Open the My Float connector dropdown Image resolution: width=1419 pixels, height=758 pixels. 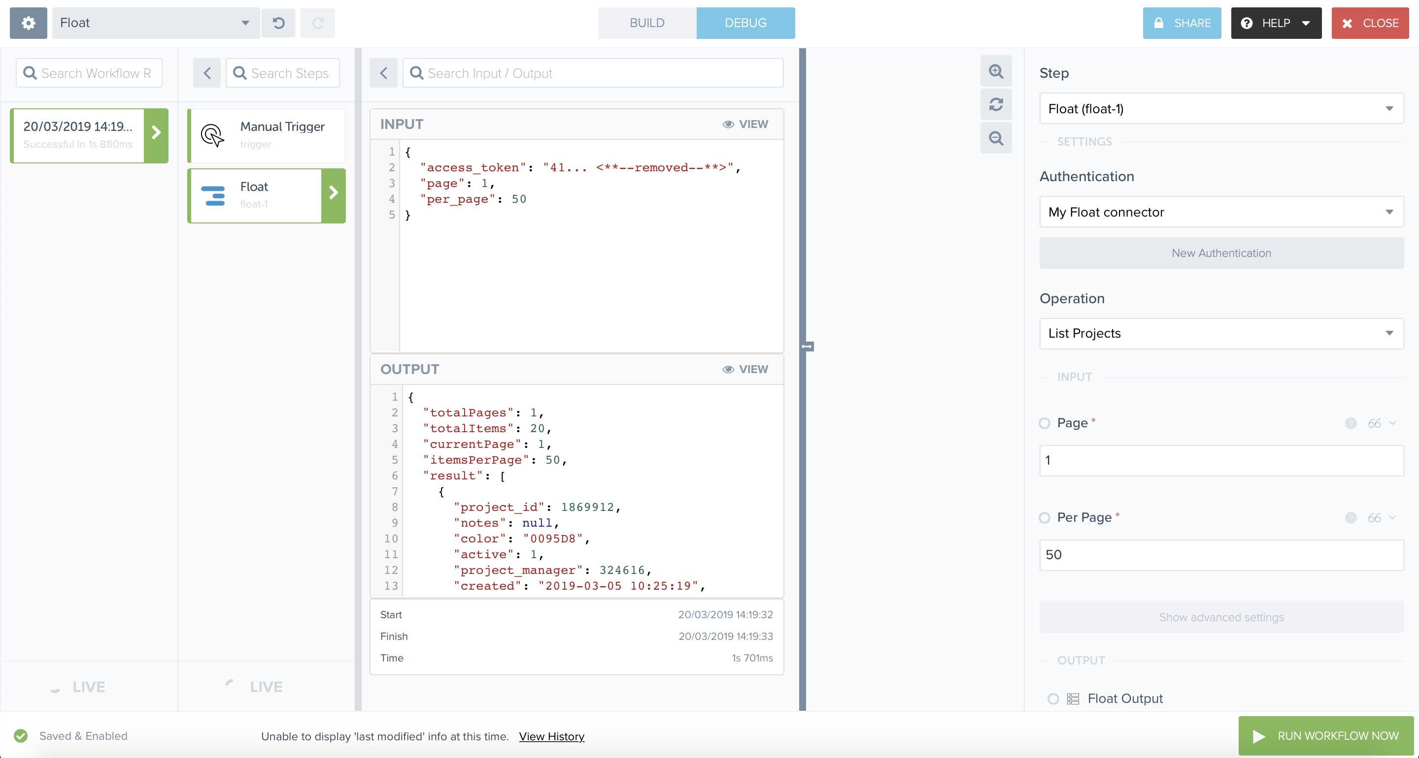pyautogui.click(x=1221, y=212)
